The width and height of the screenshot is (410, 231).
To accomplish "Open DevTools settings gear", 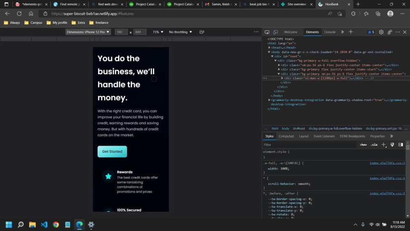I will click(381, 32).
